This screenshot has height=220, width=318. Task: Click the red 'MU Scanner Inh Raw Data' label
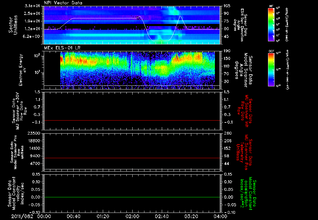tap(245, 111)
